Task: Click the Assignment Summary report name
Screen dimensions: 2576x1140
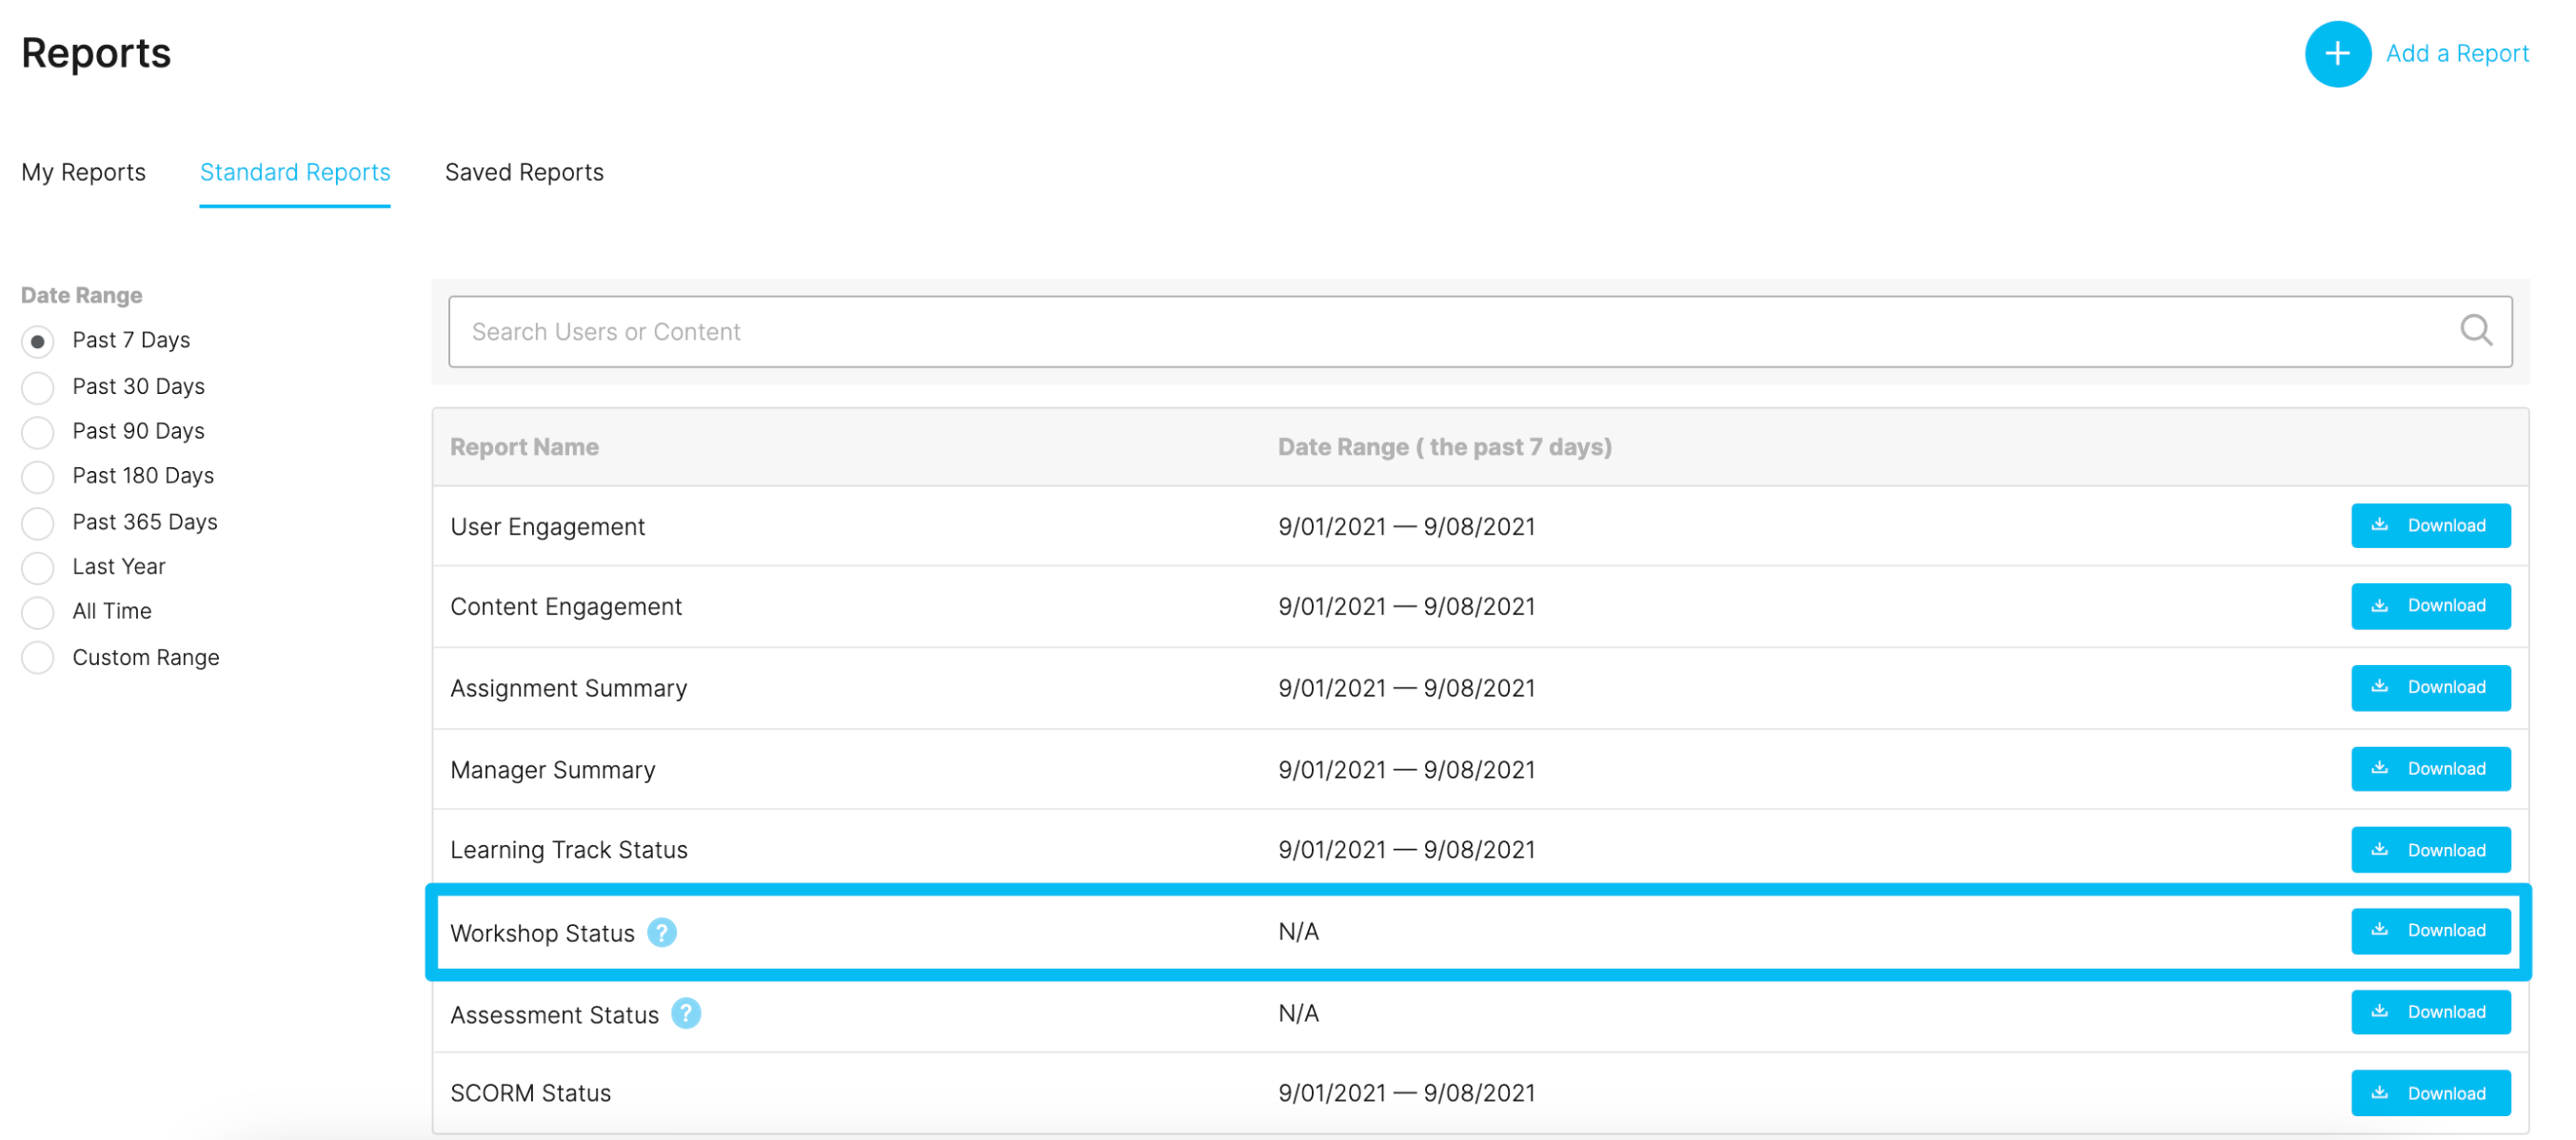Action: 569,688
